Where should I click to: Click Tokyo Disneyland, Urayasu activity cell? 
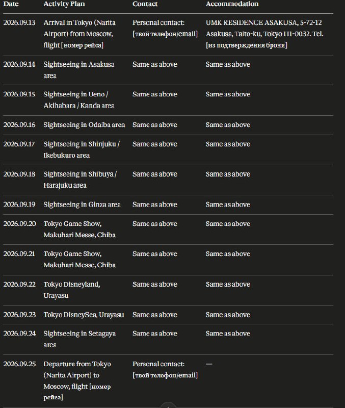[72, 290]
